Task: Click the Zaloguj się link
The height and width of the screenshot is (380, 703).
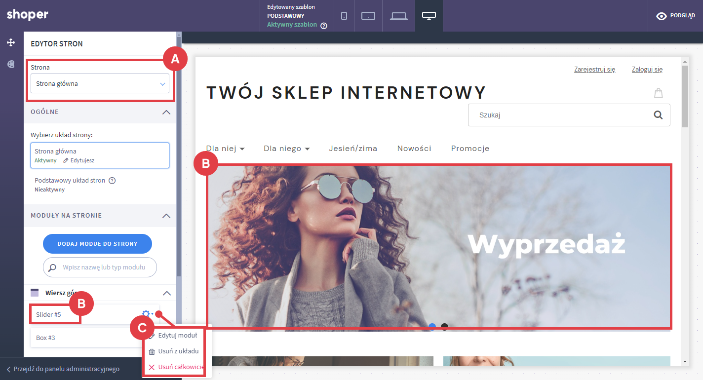Action: pyautogui.click(x=647, y=70)
